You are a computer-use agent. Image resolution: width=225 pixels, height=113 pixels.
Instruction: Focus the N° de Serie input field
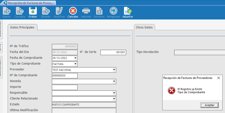113,52
